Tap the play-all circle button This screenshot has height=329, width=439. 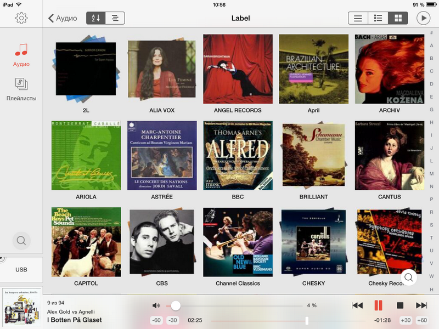[x=423, y=18]
